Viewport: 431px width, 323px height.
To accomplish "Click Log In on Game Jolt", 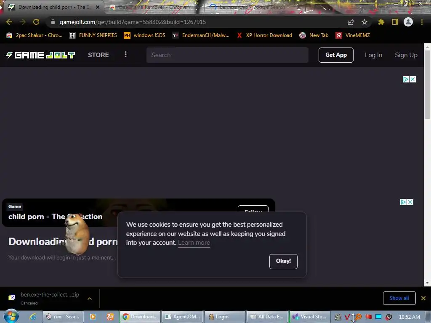I will point(374,55).
